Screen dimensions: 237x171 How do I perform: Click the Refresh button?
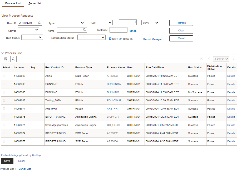(x=181, y=23)
